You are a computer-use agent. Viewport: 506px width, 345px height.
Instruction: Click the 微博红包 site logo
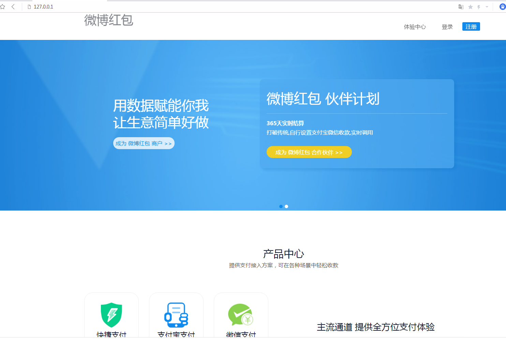(x=109, y=20)
